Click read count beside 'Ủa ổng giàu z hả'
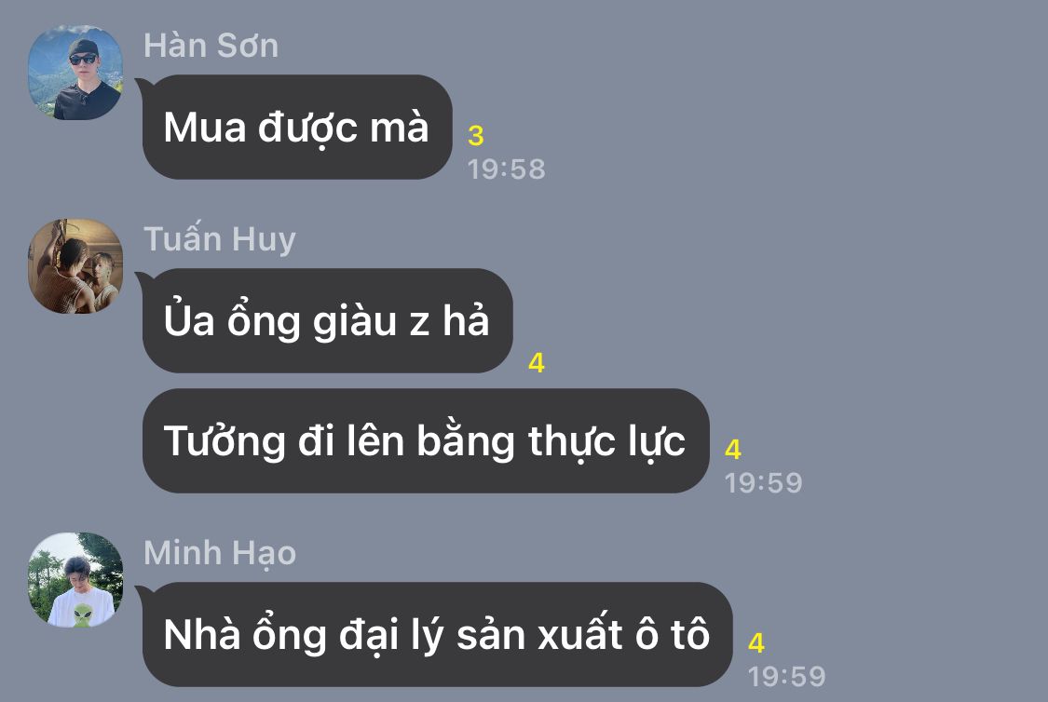This screenshot has height=702, width=1048. (536, 363)
